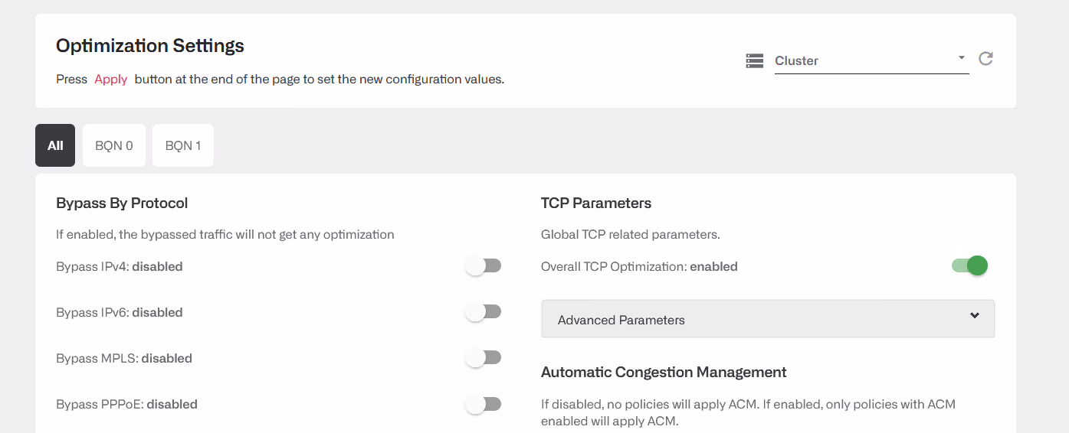
Task: Select the All tab
Action: (x=55, y=145)
